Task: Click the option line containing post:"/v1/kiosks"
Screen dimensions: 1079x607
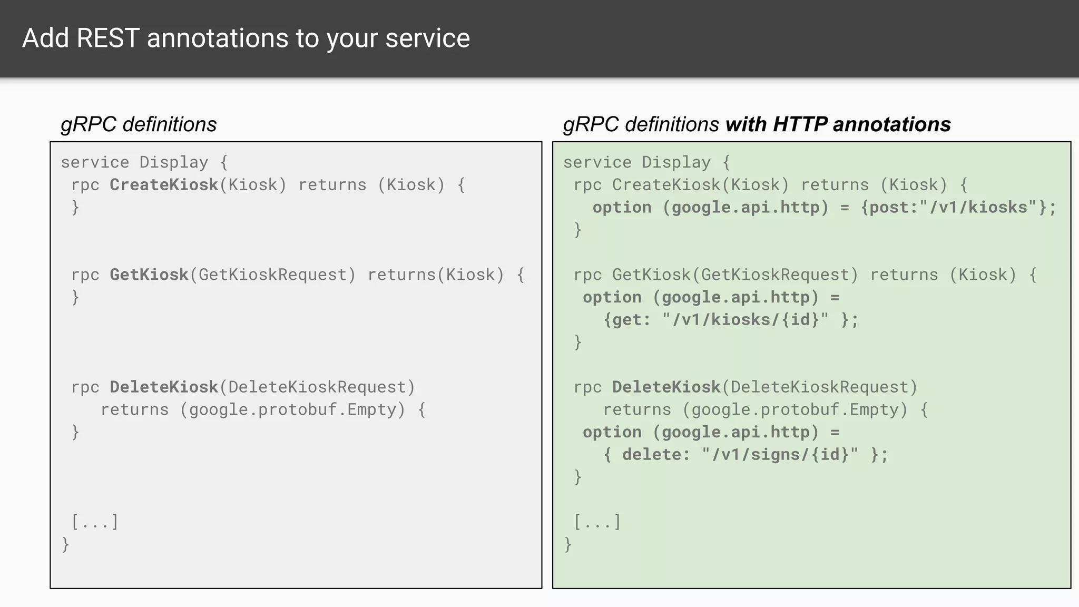Action: pyautogui.click(x=825, y=208)
